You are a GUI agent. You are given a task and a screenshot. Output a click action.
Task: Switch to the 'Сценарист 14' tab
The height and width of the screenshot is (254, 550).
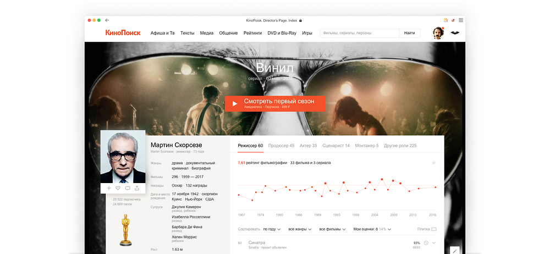point(336,146)
